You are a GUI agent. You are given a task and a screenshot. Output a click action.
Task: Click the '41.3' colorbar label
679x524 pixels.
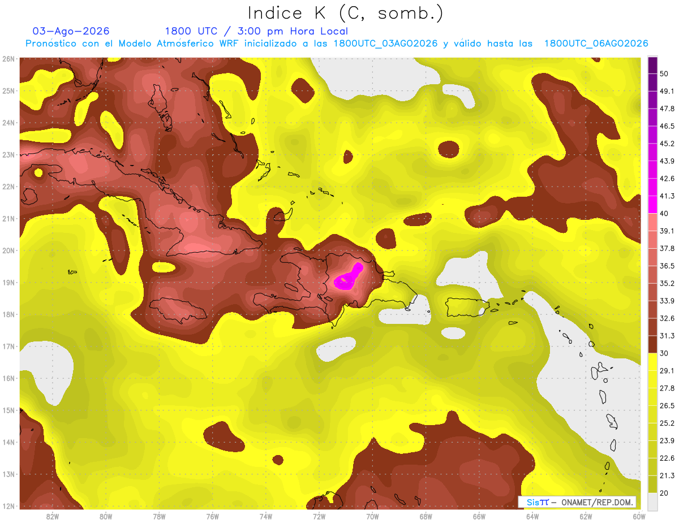pyautogui.click(x=667, y=196)
